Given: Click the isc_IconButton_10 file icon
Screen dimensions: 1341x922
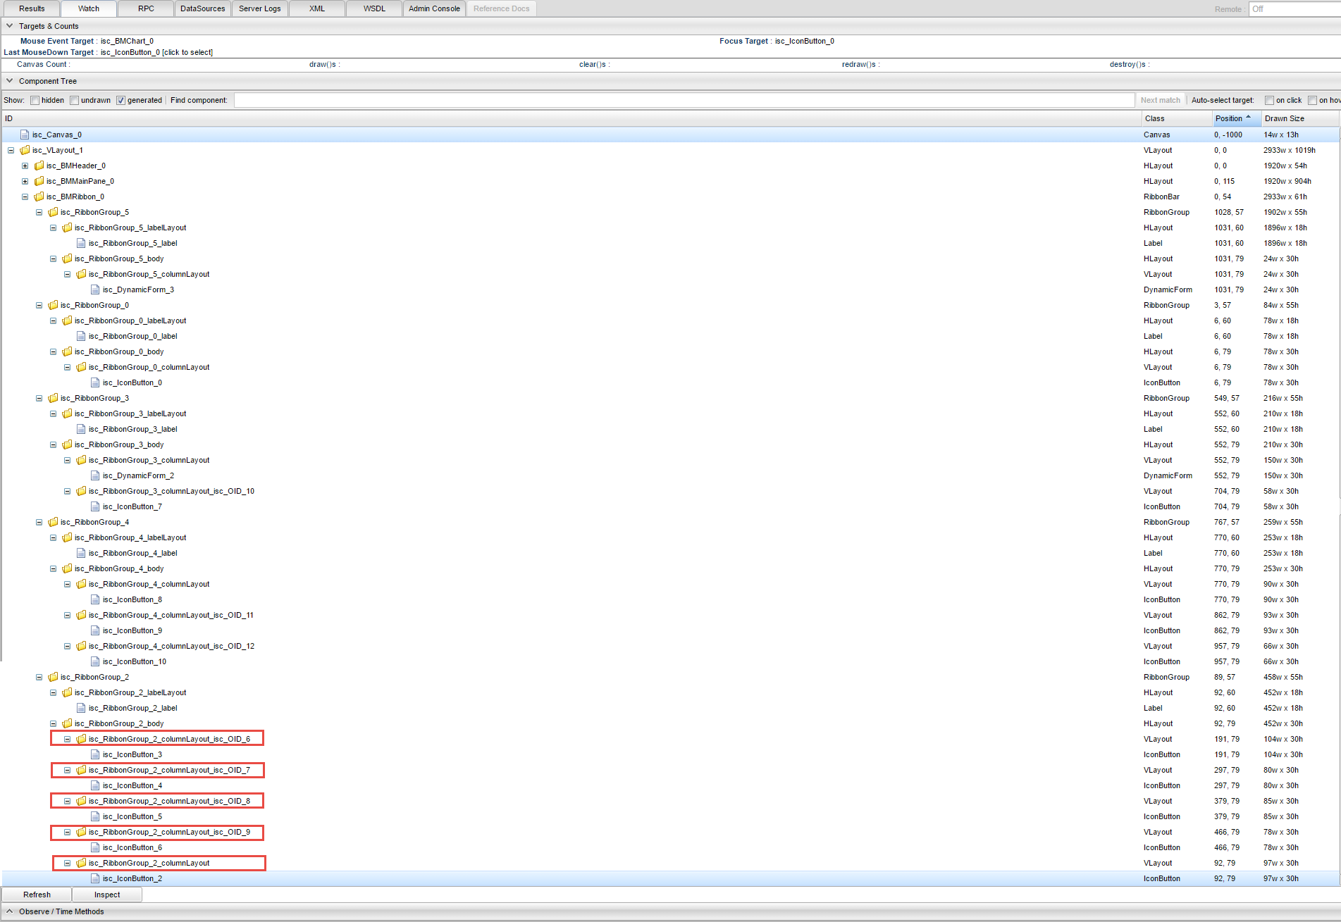Looking at the screenshot, I should tap(95, 661).
